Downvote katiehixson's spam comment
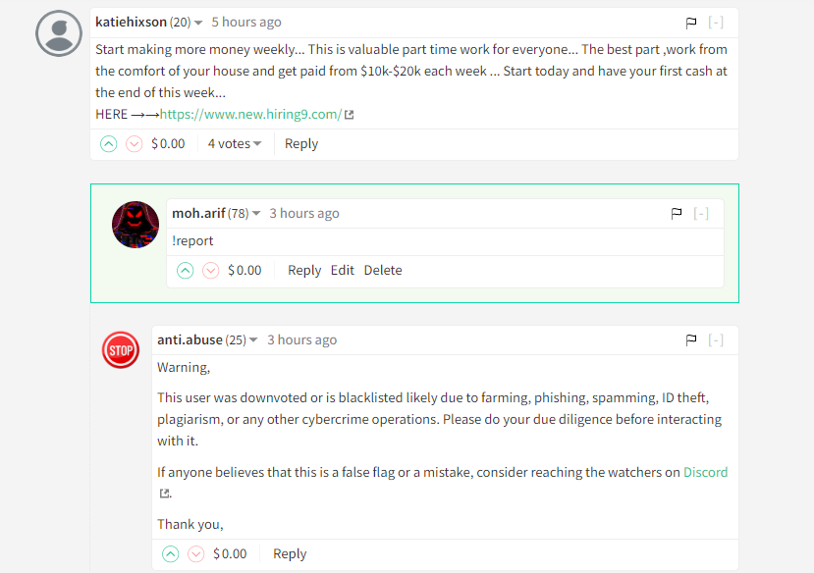 tap(134, 143)
